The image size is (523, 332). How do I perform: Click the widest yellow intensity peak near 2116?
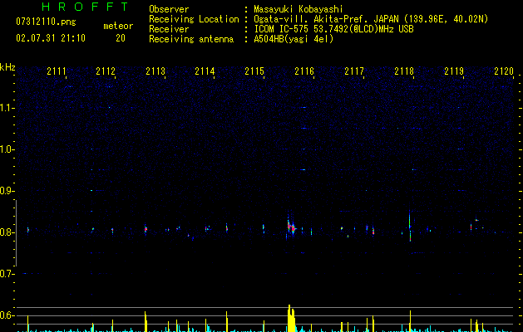[291, 319]
